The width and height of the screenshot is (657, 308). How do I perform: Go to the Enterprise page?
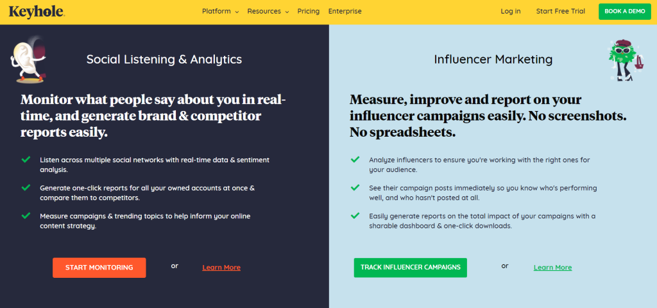[345, 12]
